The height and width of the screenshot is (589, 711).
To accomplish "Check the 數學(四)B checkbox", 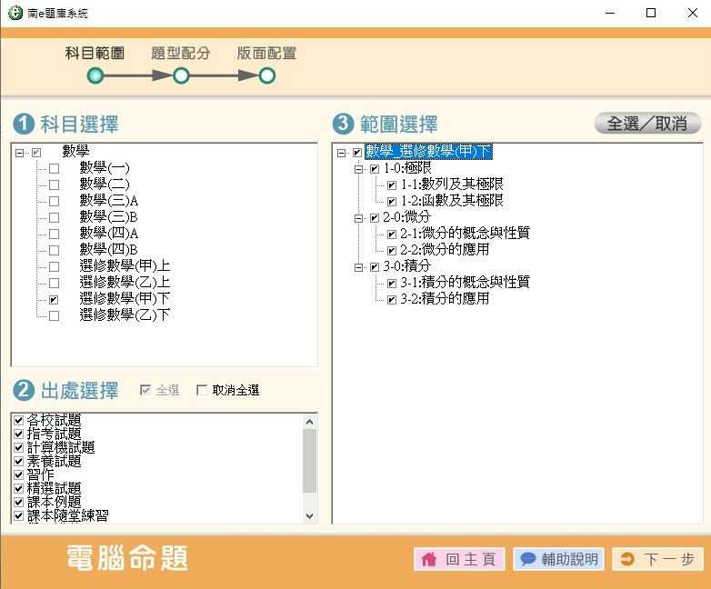I will click(x=54, y=250).
